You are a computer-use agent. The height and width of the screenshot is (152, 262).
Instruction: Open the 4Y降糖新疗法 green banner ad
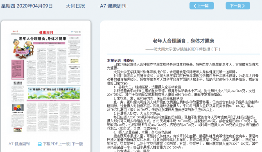click(53, 93)
